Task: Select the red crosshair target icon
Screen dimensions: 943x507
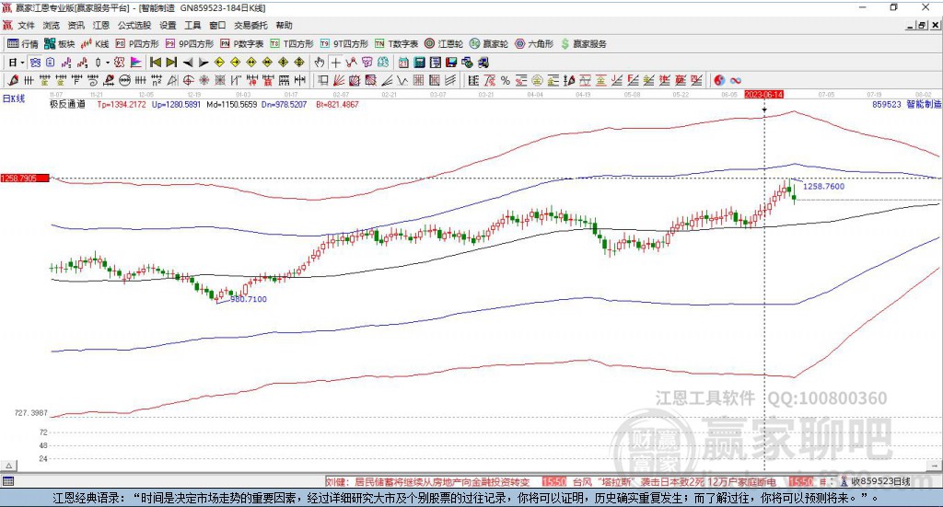Action: [188, 80]
